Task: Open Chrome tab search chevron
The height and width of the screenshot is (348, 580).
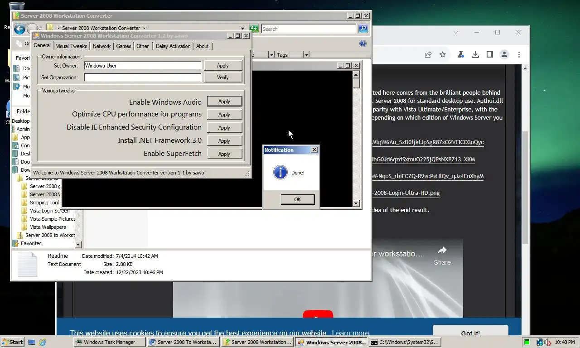Action: (456, 32)
